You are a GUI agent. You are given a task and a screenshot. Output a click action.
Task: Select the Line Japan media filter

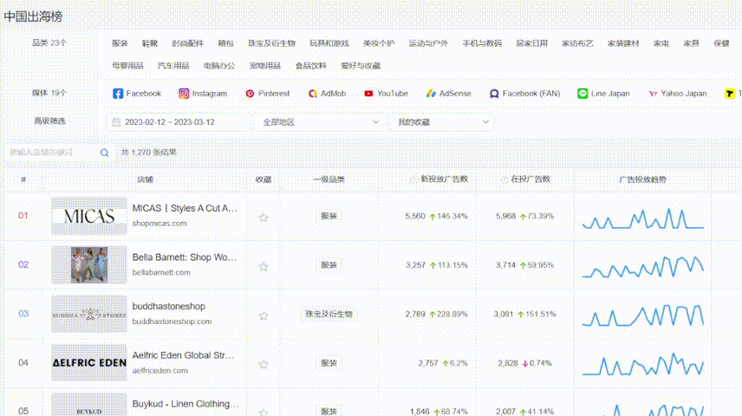pos(603,94)
